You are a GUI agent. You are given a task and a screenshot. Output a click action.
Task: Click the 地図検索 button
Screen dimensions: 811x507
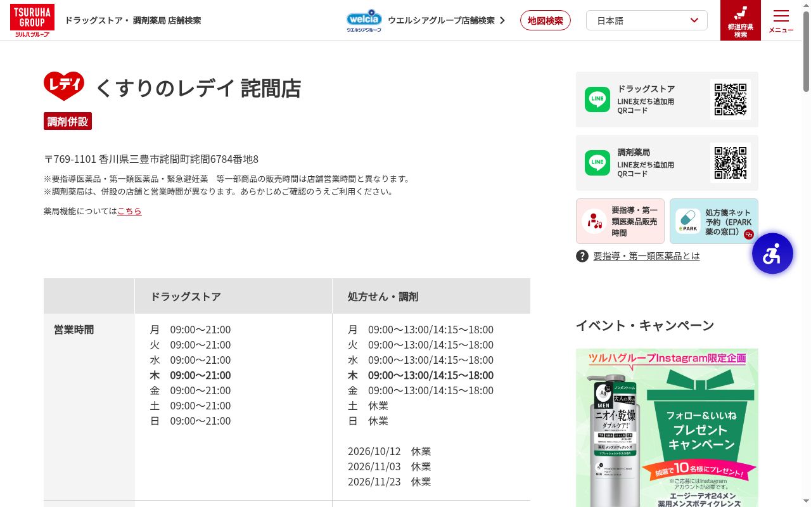[x=546, y=20]
